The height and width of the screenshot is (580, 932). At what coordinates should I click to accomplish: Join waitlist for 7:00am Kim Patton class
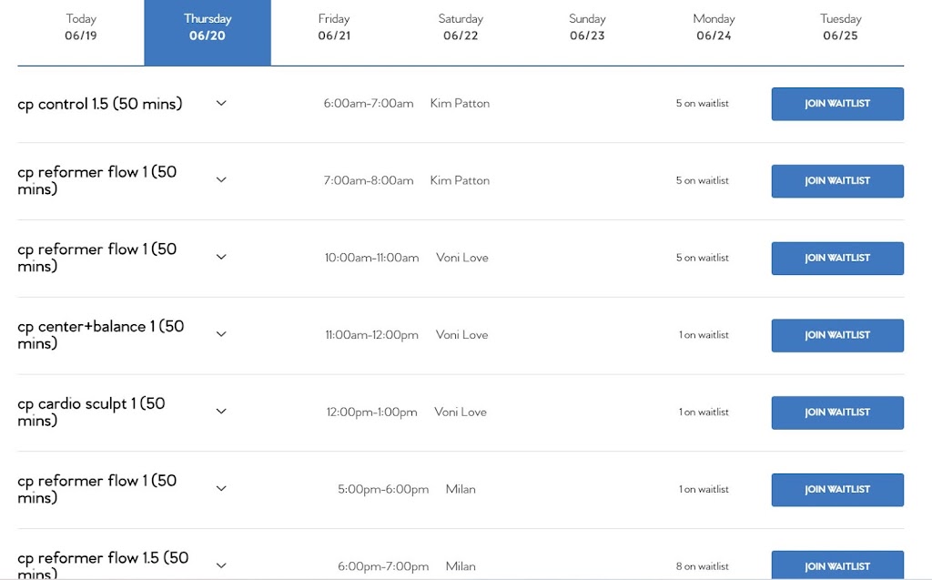tap(837, 181)
